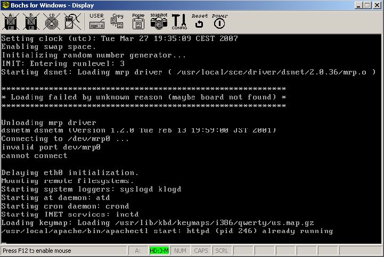Click the Copy toolbar icon
The width and height of the screenshot is (384, 257).
[117, 21]
